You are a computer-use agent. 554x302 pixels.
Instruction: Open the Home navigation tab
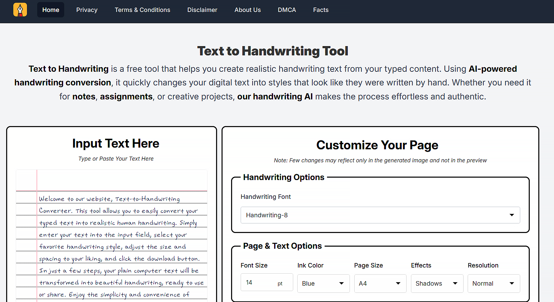(x=51, y=10)
